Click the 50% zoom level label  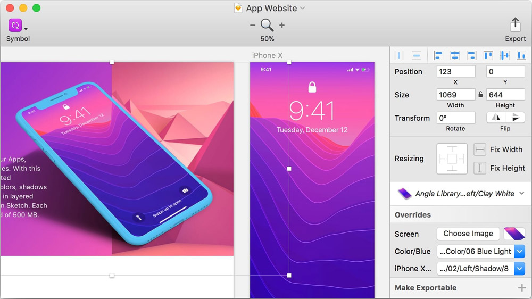pyautogui.click(x=267, y=39)
